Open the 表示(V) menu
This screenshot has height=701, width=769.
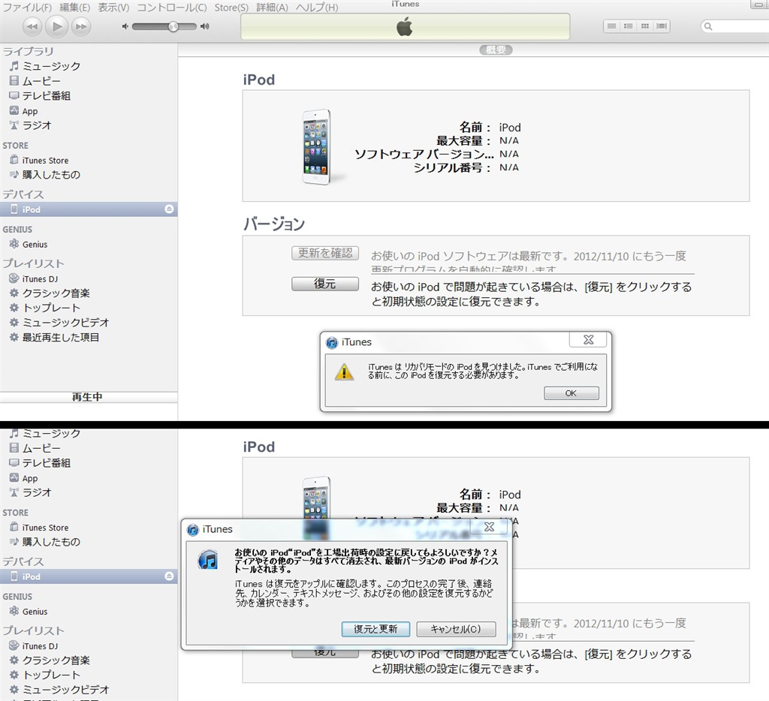coord(113,8)
